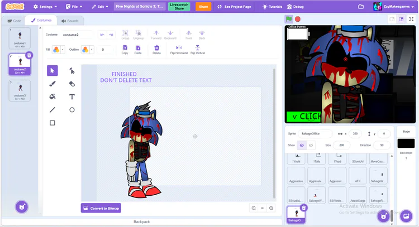Click Flip Vertical

click(x=197, y=49)
